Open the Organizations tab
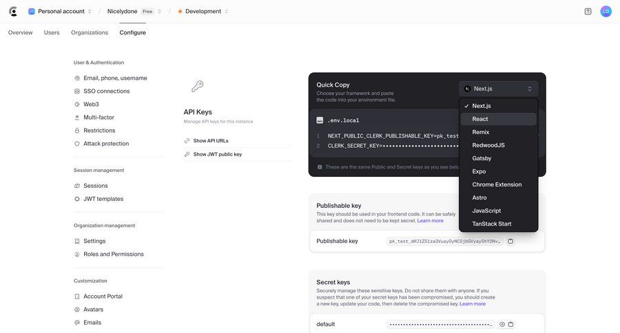Screen dimensions: 620x333 coord(90,32)
